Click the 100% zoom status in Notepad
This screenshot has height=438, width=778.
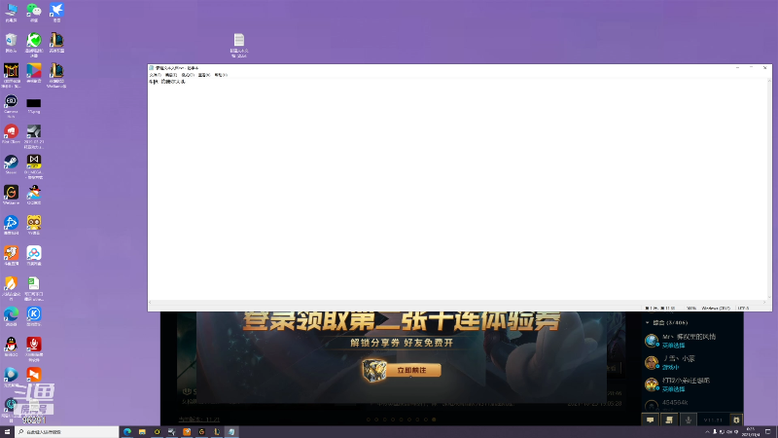pos(690,309)
